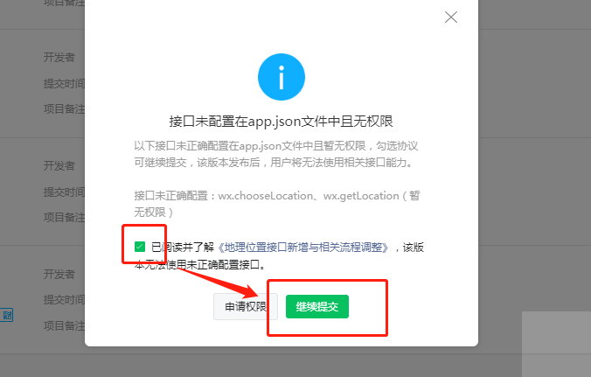591x377 pixels.
Task: Click the blue info icon
Action: 282,77
